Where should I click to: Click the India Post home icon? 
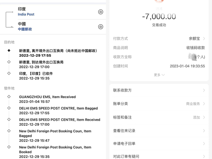pyautogui.click(x=101, y=12)
